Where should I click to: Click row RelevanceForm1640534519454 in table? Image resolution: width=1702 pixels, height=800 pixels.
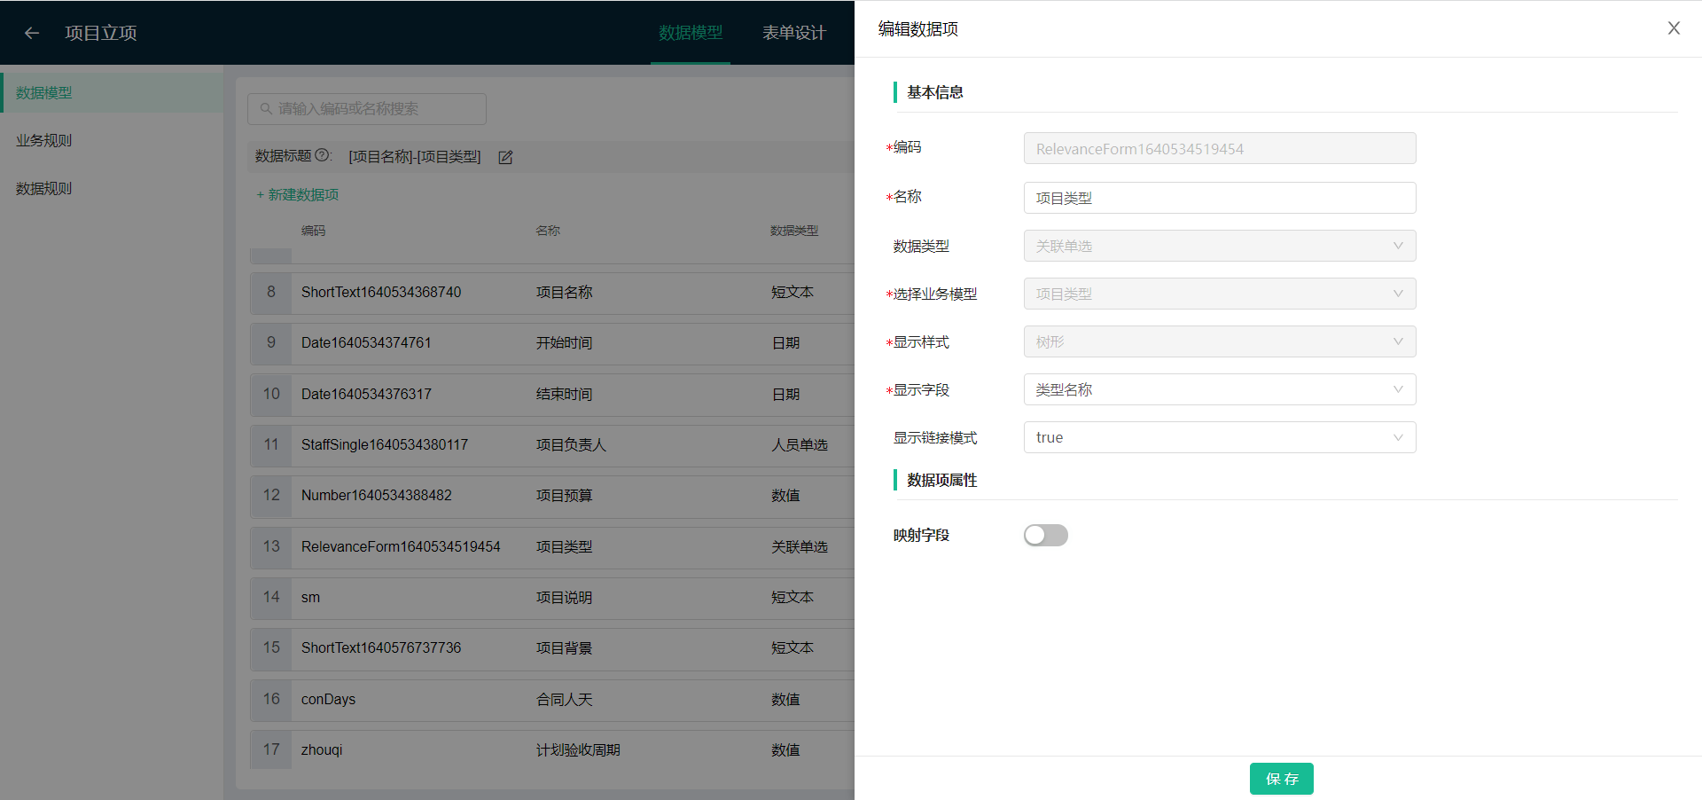[x=552, y=547]
